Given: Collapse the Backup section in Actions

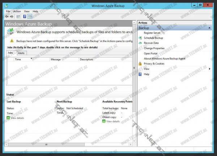Looking at the screenshot, I should click(209, 28).
